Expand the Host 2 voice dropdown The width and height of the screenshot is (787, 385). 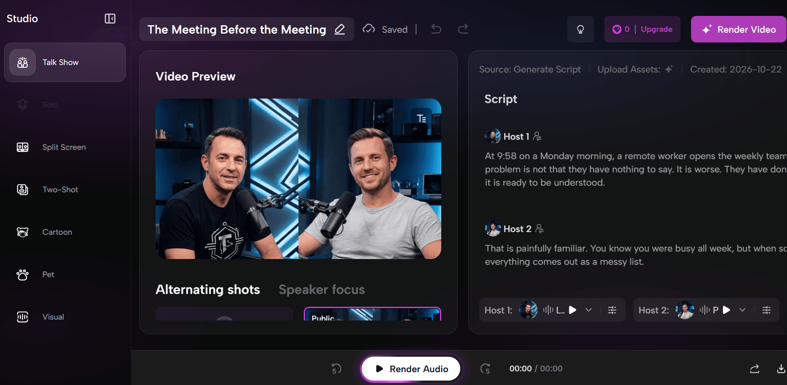click(742, 310)
